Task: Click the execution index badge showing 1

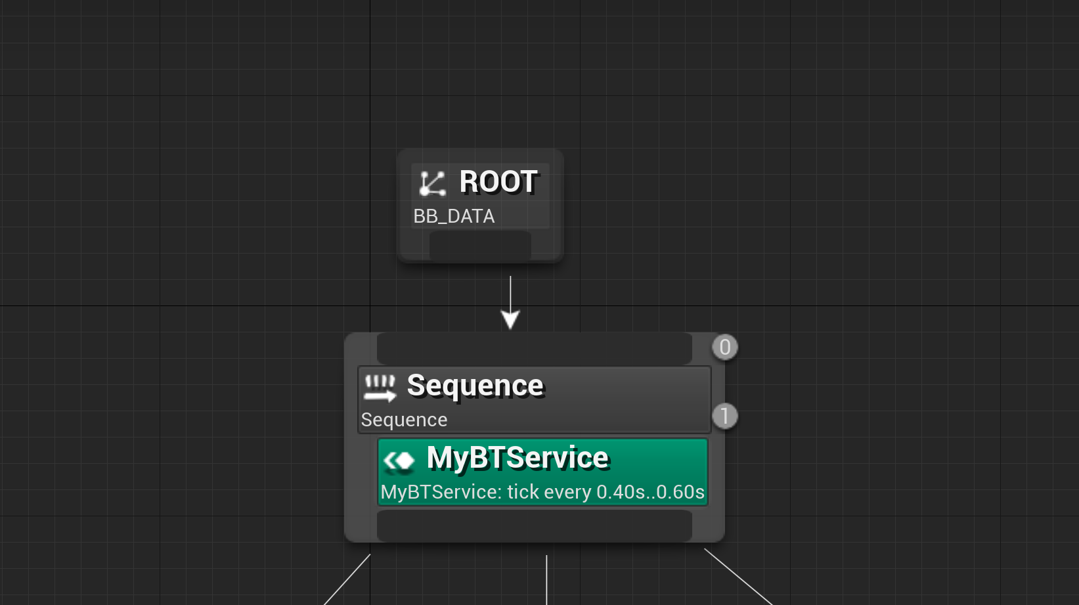Action: 724,415
